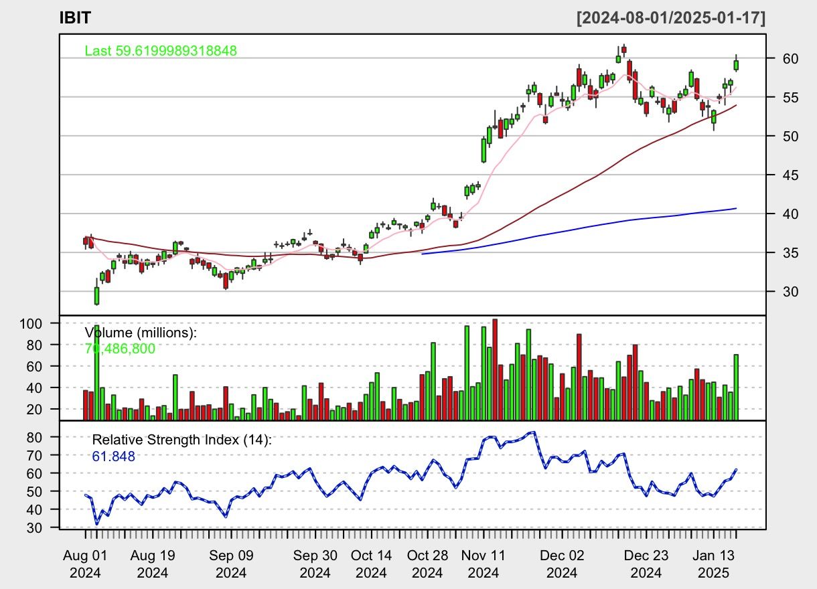
Task: Click the 35 price axis label
Action: (791, 253)
